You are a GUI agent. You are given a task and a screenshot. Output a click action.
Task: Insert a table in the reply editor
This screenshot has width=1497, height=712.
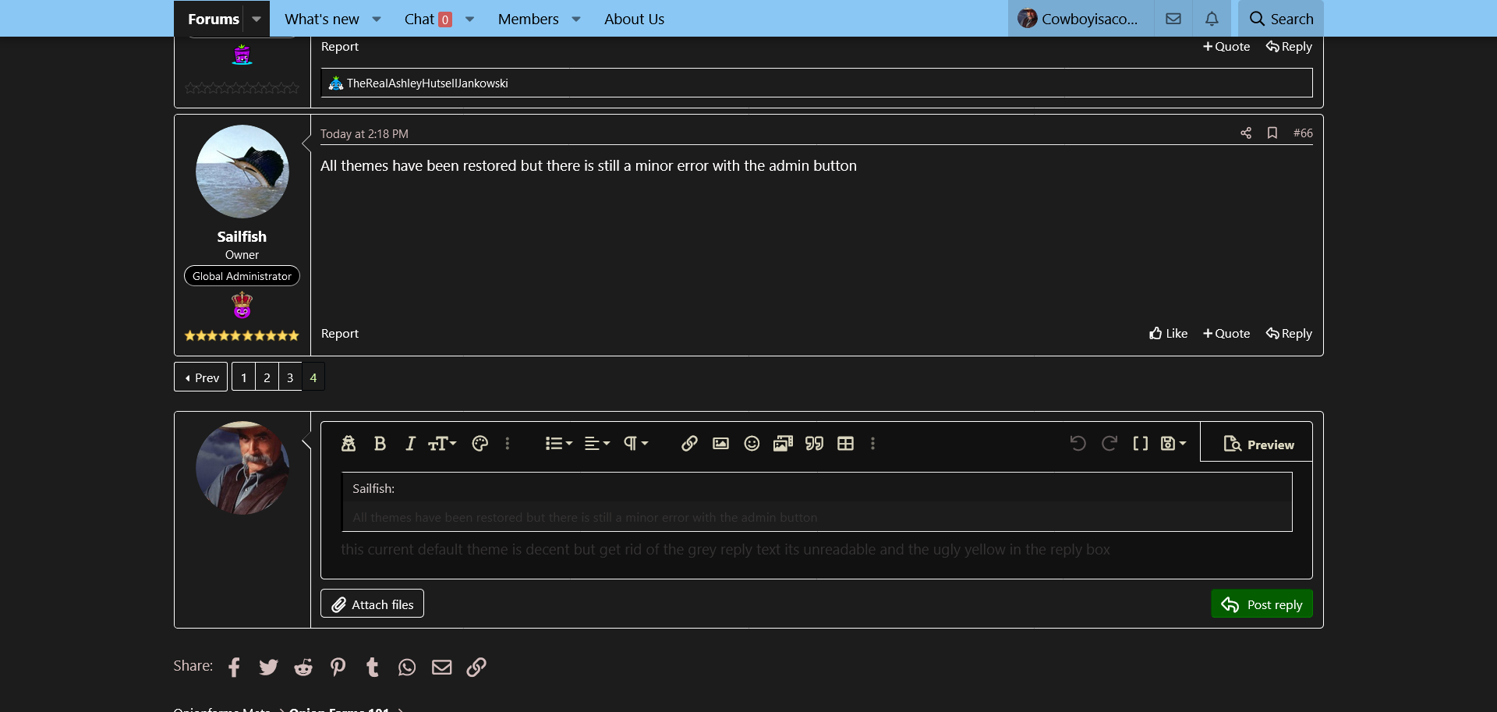coord(845,444)
